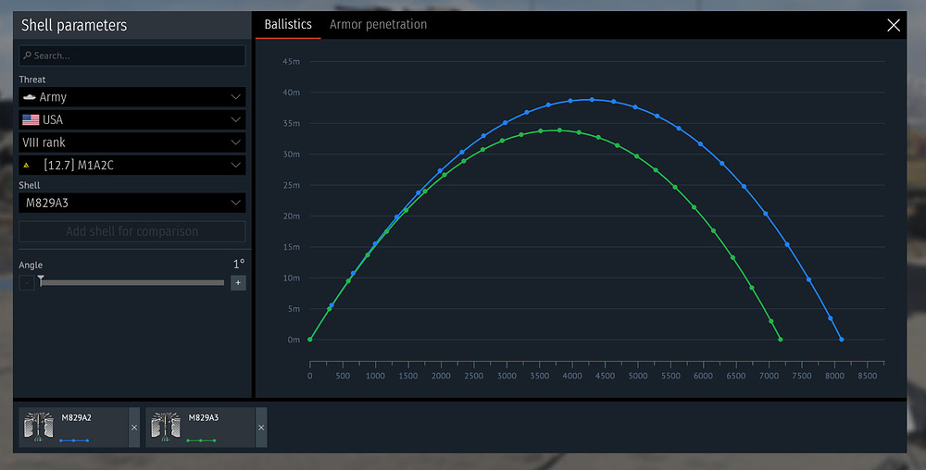Click the M829A2 shell thumbnail icon
Viewport: 926px width, 470px height.
tap(38, 427)
